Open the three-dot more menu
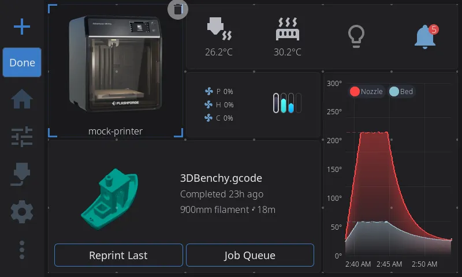 (22, 250)
